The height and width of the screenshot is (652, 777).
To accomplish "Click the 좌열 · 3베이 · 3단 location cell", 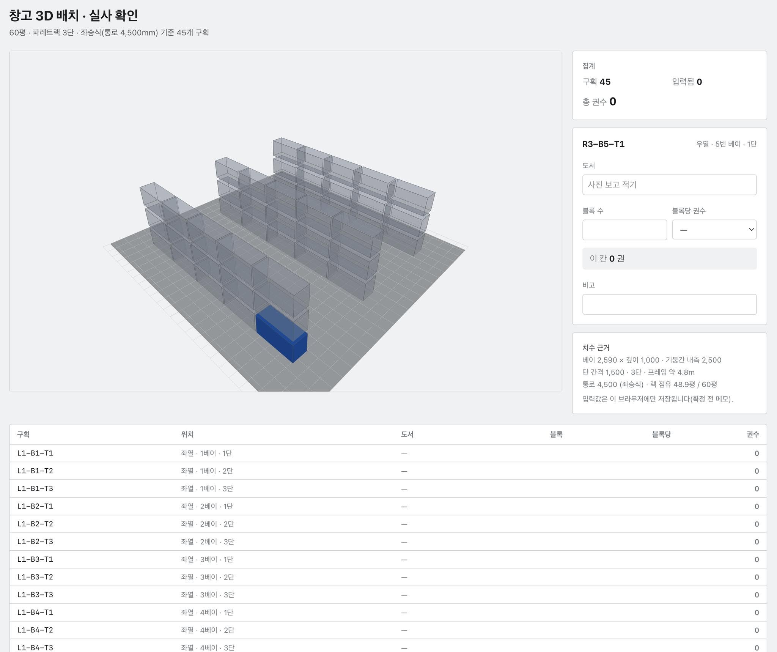I will click(207, 595).
